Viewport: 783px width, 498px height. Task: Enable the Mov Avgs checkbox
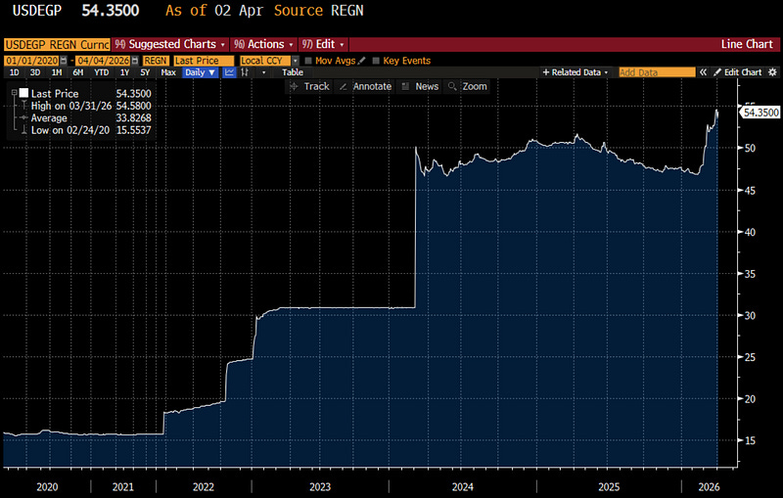tap(308, 61)
